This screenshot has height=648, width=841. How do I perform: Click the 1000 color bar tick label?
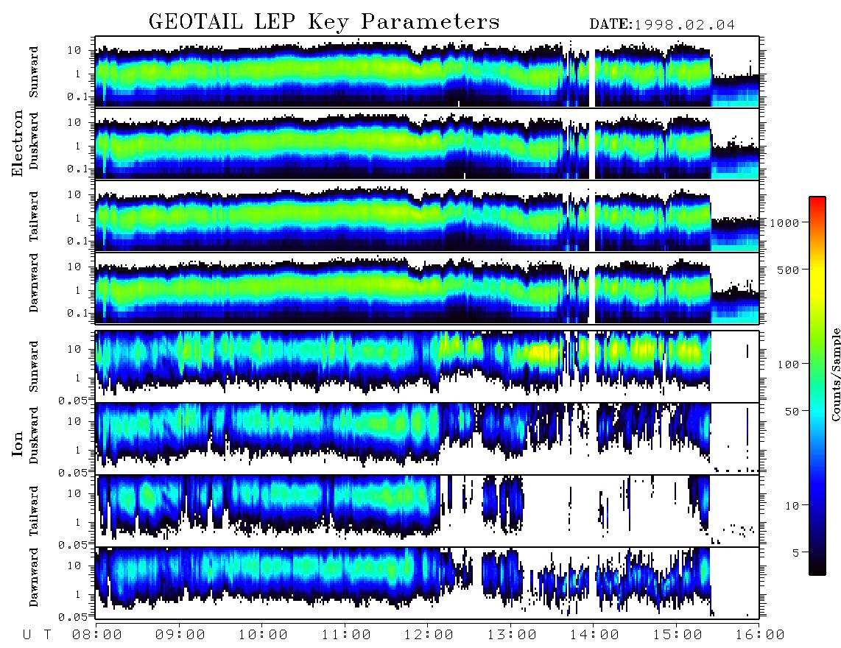tap(784, 222)
